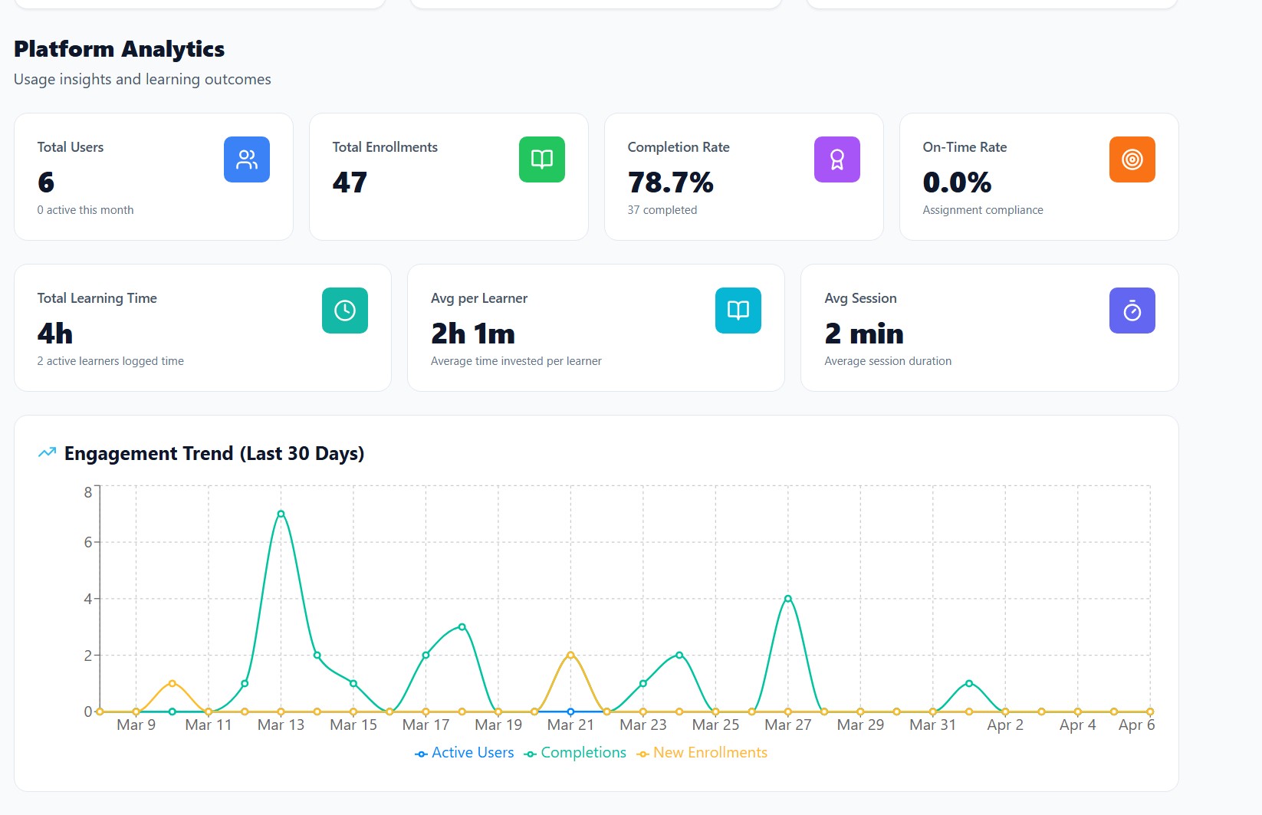Select the Mar 9 axis label on the chart
The image size is (1262, 815).
pos(136,724)
